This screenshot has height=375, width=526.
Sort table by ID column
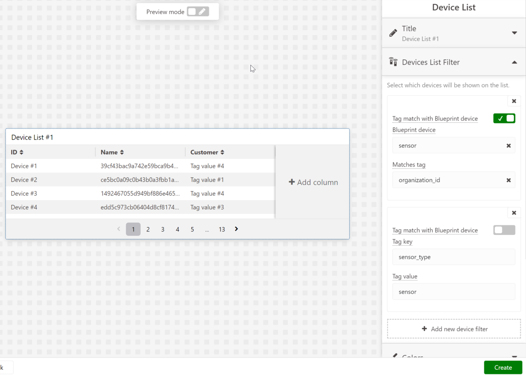click(21, 152)
